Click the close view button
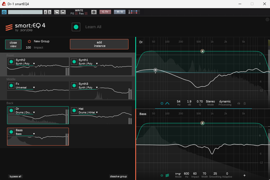Screen dimensions: 270x180 [13, 44]
